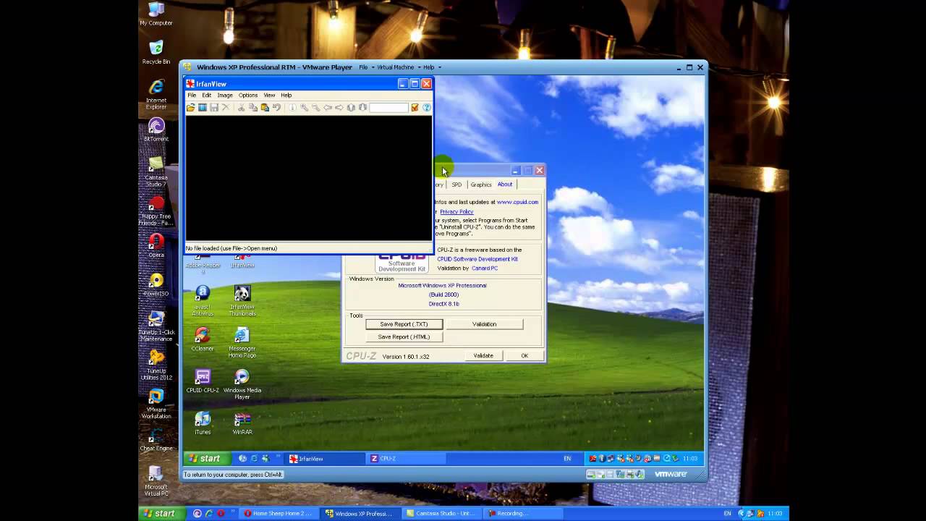Click Save Report (.TXT) button in CPU-Z
Image resolution: width=926 pixels, height=521 pixels.
(404, 324)
